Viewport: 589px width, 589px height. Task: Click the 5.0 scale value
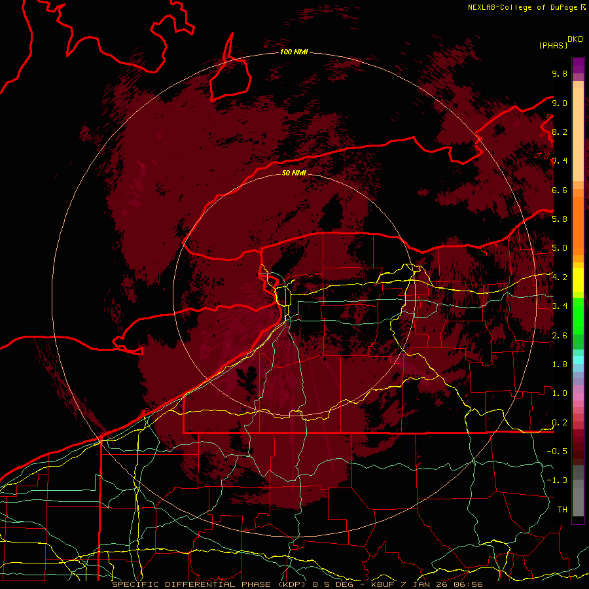coord(560,248)
